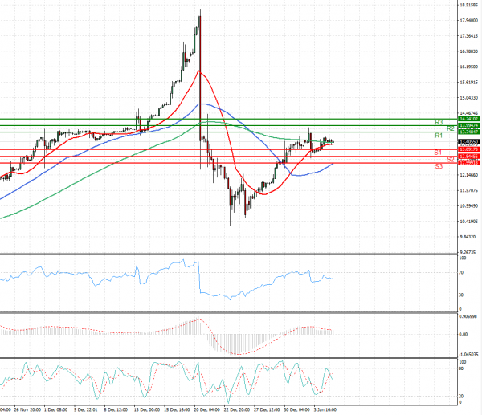Image resolution: width=482 pixels, height=415 pixels.
Task: Click the 10.41905 price axis value
Action: [x=469, y=222]
